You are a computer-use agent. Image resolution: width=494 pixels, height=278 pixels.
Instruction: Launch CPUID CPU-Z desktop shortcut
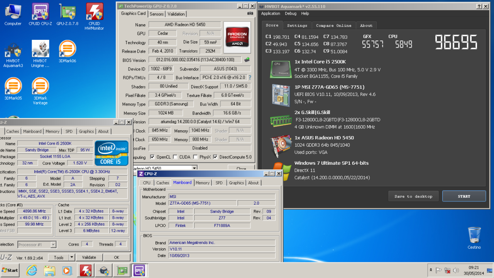[x=40, y=15]
